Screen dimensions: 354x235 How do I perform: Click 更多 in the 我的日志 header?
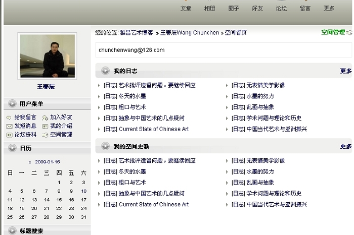click(x=345, y=71)
